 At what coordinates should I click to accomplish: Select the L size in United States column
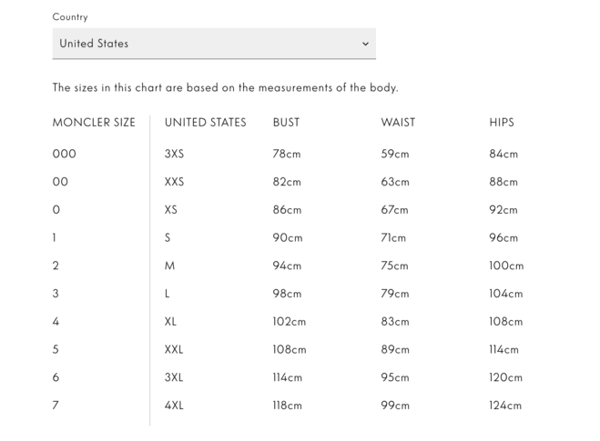[x=167, y=294]
